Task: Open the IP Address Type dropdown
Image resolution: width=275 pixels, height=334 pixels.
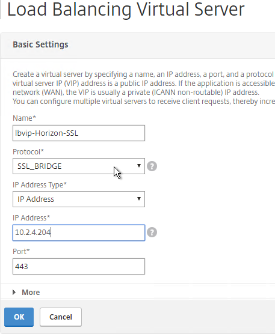Action: (x=79, y=199)
